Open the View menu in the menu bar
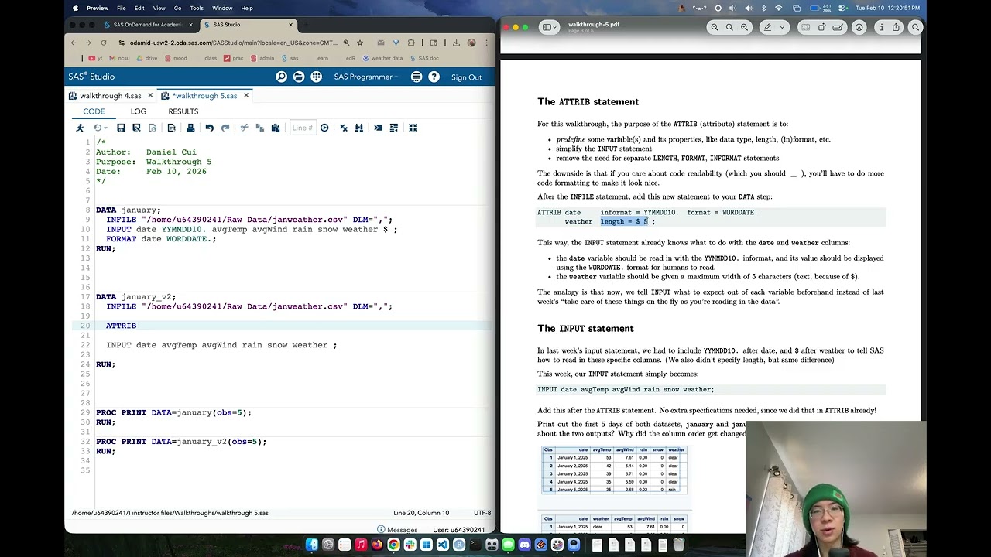 pos(159,8)
